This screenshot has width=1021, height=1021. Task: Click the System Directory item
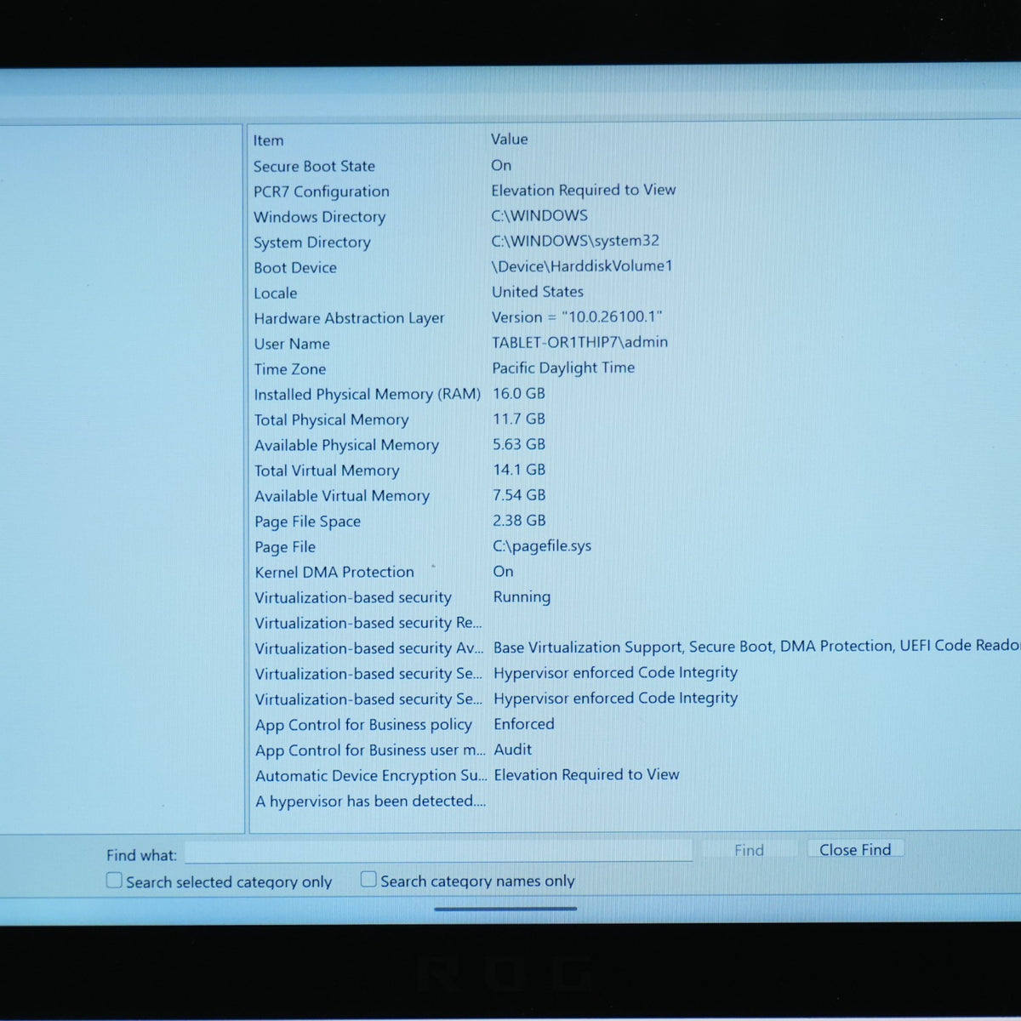312,242
